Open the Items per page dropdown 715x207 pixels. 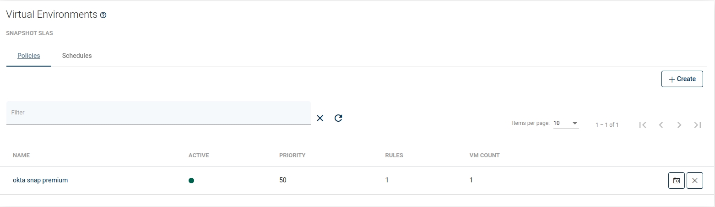pos(566,123)
